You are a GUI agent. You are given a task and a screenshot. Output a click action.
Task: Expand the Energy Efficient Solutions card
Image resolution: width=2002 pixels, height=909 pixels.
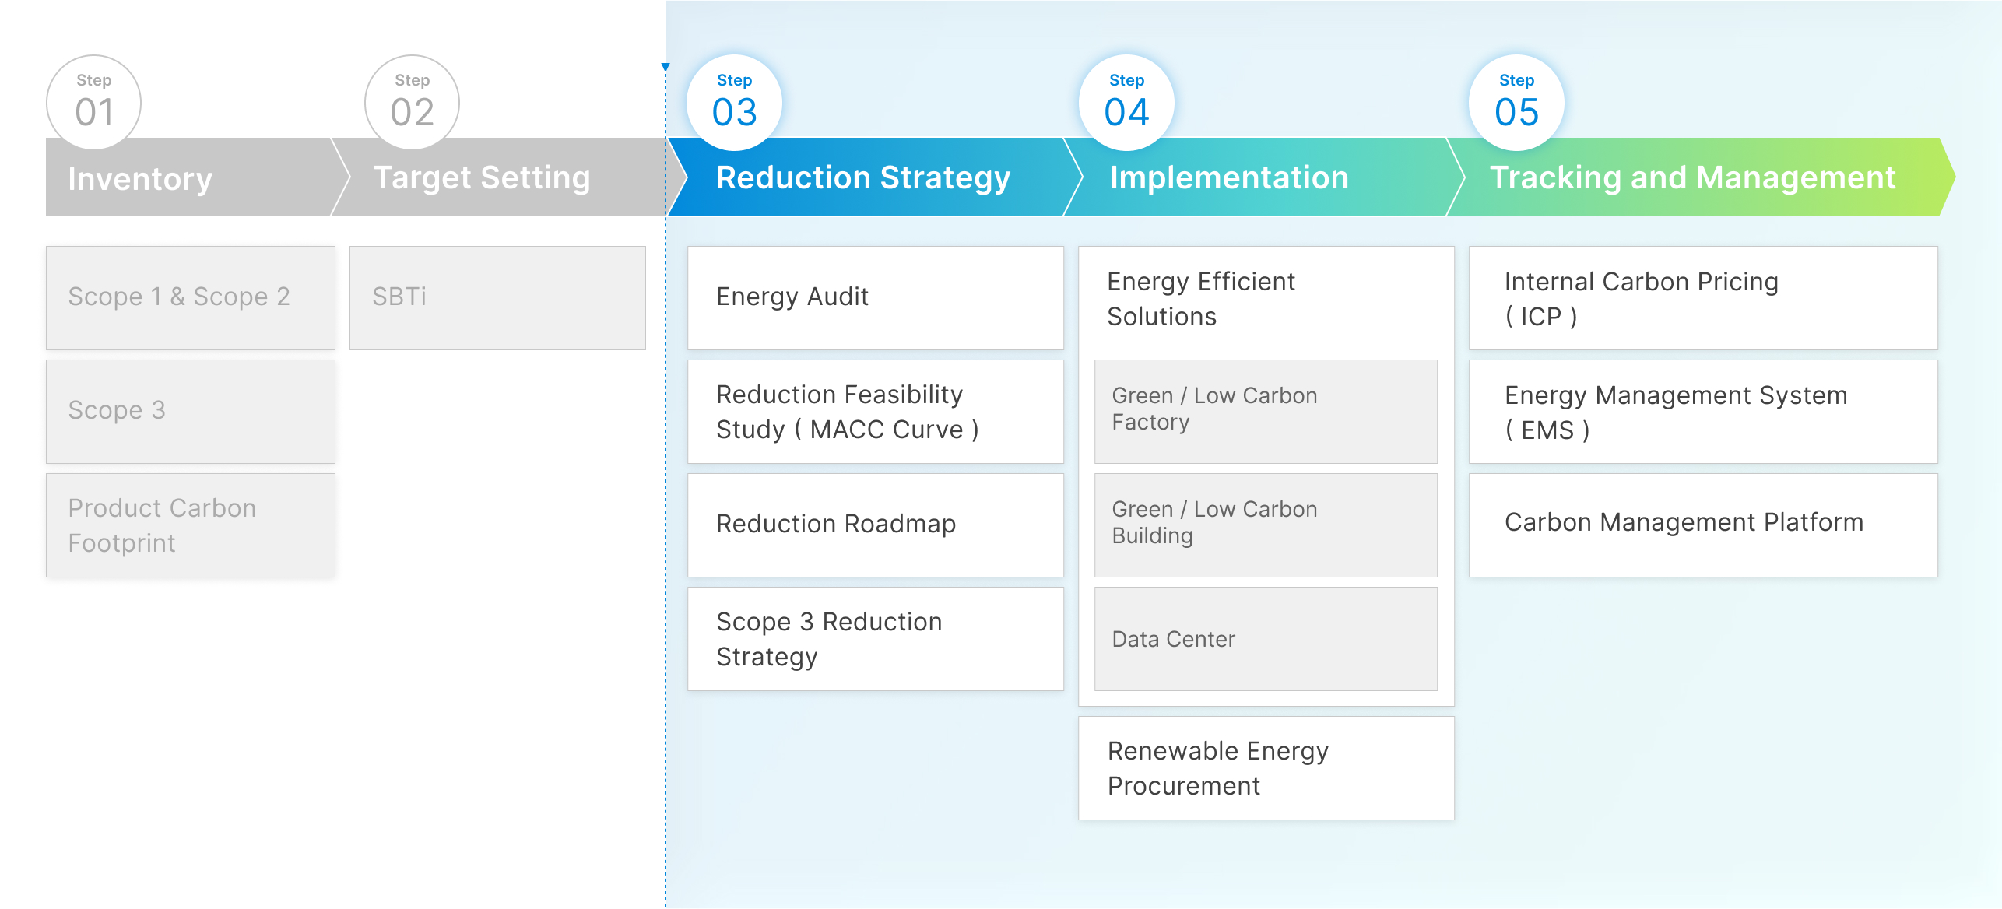click(1265, 299)
